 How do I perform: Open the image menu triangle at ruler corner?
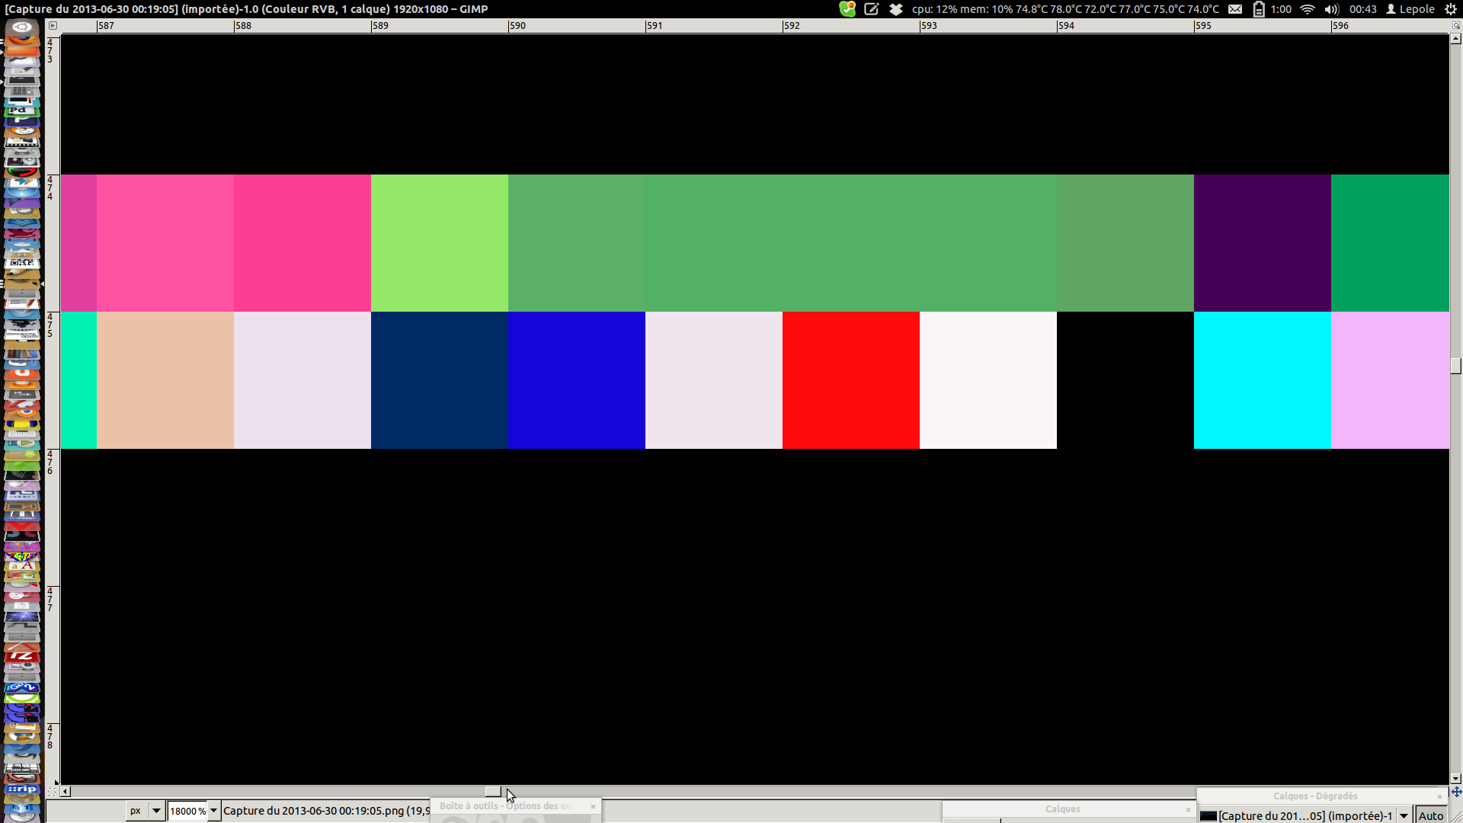coord(53,25)
